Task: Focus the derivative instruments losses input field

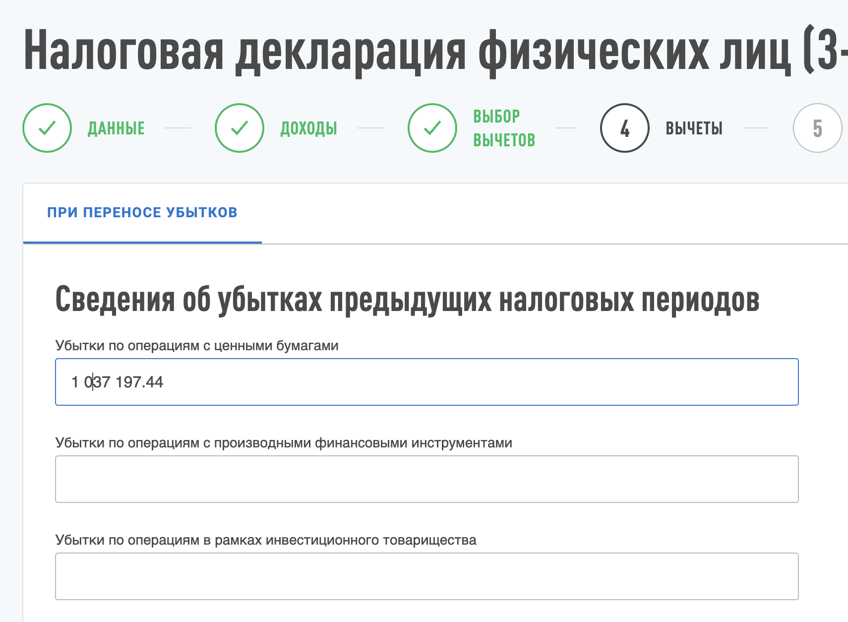Action: click(427, 479)
